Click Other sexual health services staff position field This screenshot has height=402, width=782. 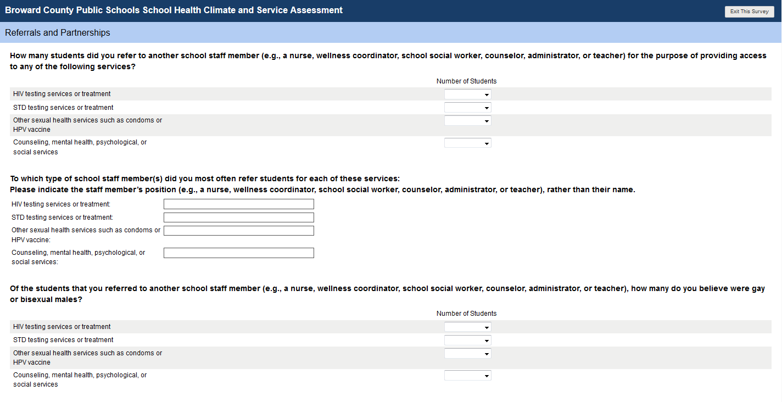239,231
